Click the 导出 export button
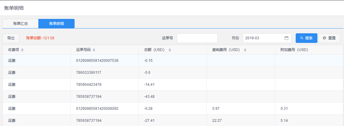Viewport: 344px width, 126px height. pyautogui.click(x=11, y=38)
